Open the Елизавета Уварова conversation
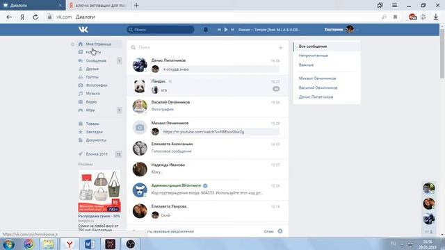Viewport: 445px width, 250px height. 207,211
